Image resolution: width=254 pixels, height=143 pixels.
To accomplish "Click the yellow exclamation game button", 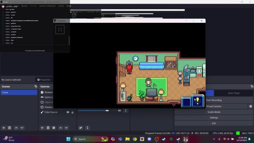I will [x=198, y=101].
